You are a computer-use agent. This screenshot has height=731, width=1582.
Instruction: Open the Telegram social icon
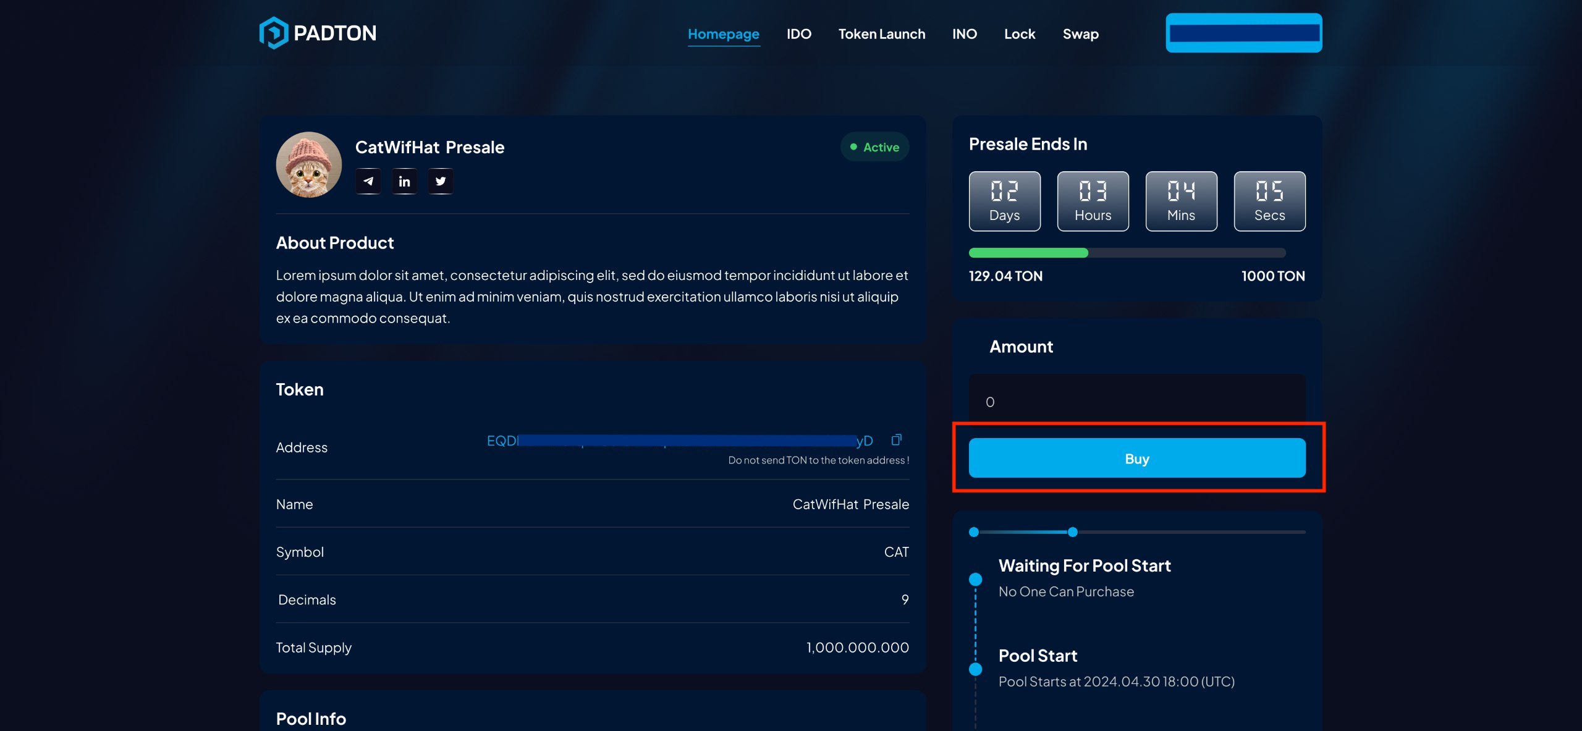pyautogui.click(x=368, y=181)
